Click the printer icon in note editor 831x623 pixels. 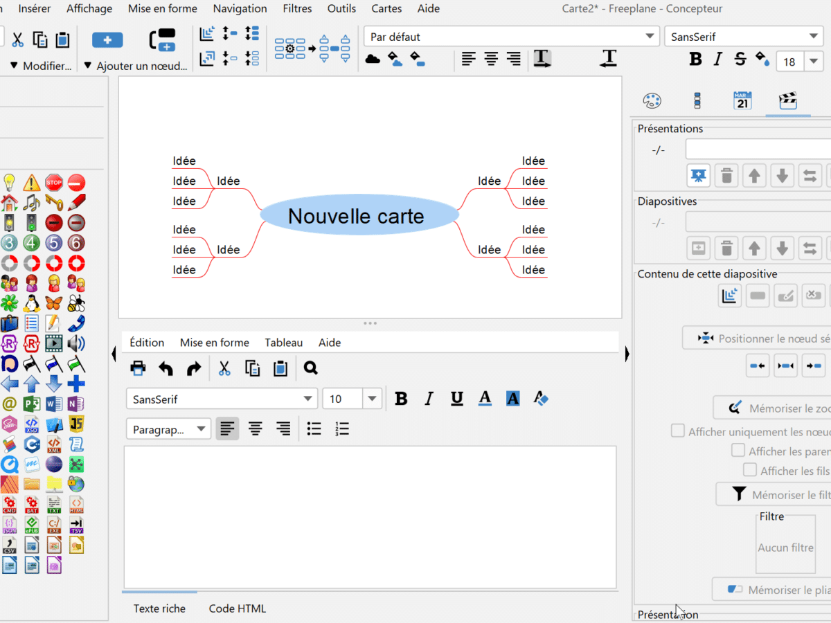tap(138, 368)
